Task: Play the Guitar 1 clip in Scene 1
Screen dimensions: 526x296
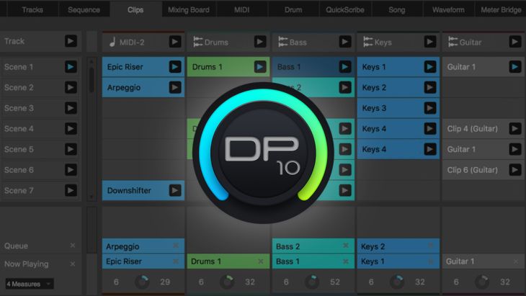Action: click(x=514, y=67)
